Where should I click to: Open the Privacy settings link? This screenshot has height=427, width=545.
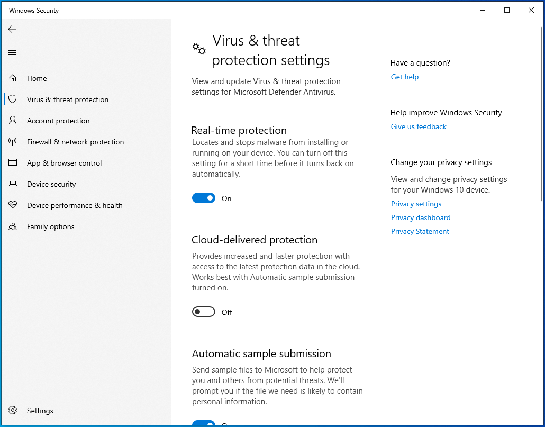[416, 204]
